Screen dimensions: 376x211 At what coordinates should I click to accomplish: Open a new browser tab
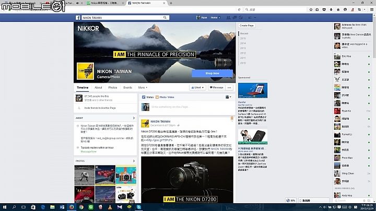coord(171,3)
